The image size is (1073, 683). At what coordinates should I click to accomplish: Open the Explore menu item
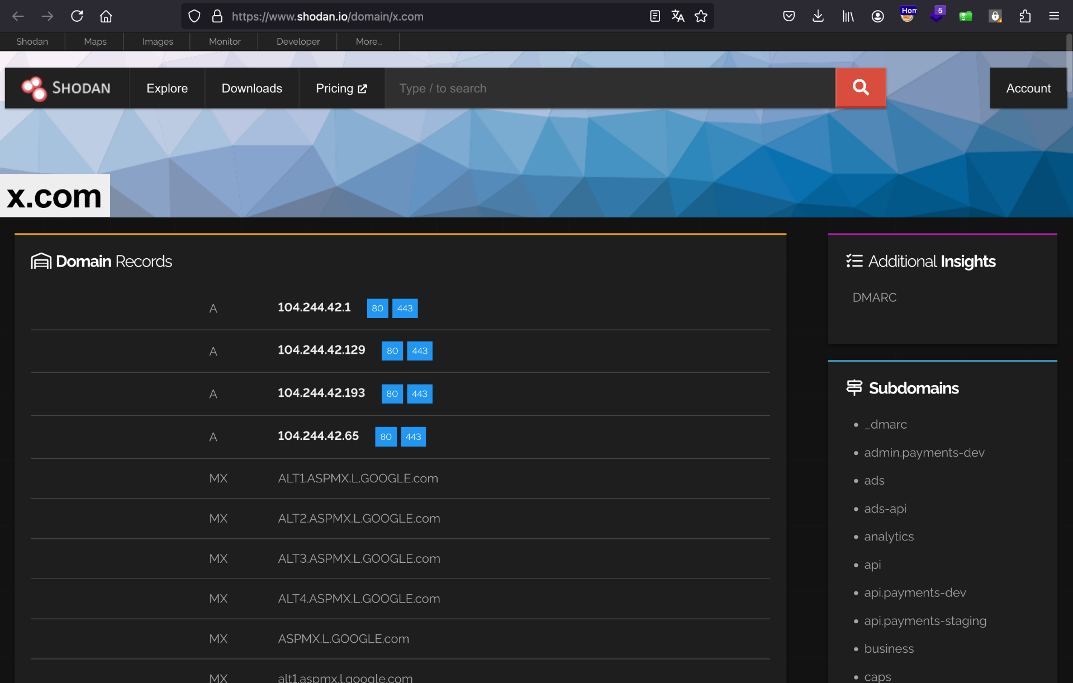click(x=167, y=88)
